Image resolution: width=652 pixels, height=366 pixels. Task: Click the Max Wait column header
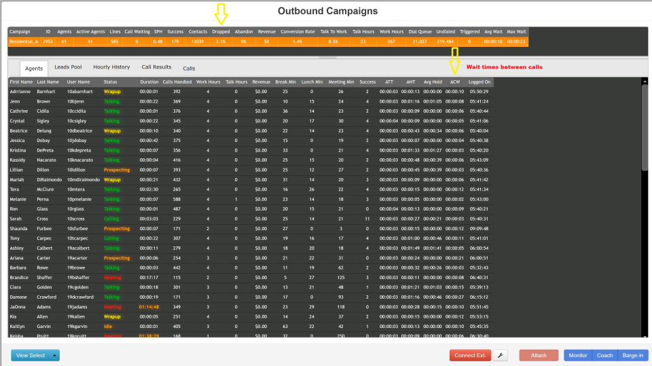pyautogui.click(x=516, y=32)
